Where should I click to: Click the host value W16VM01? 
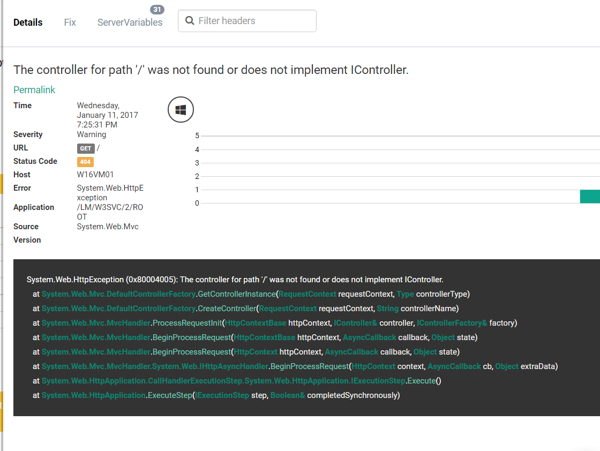(95, 175)
